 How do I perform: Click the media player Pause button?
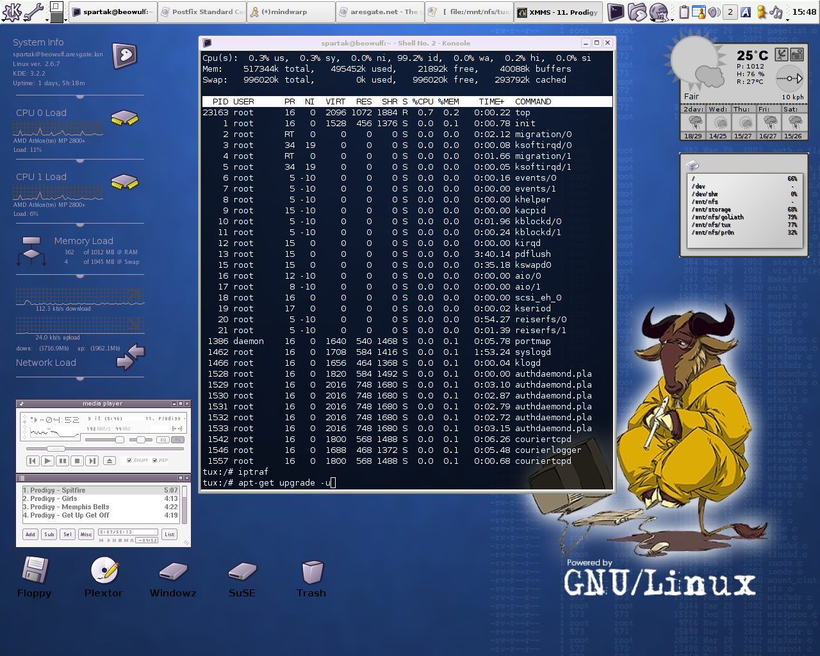point(62,461)
